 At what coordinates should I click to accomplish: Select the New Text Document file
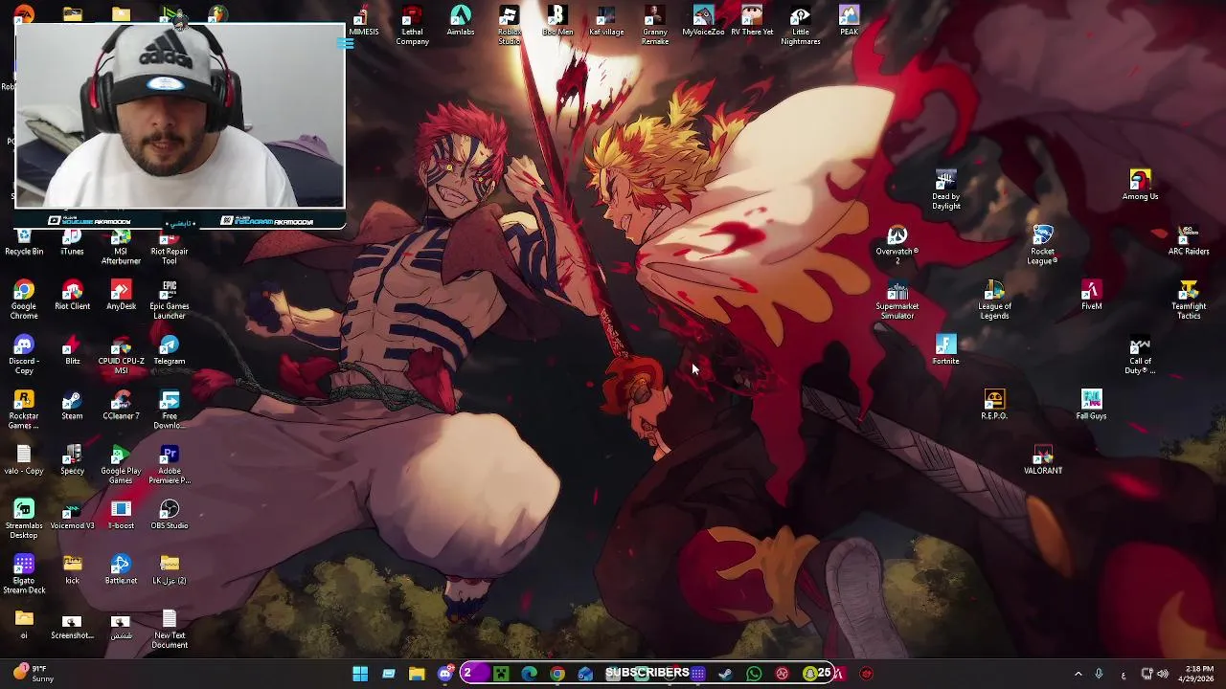tap(170, 629)
